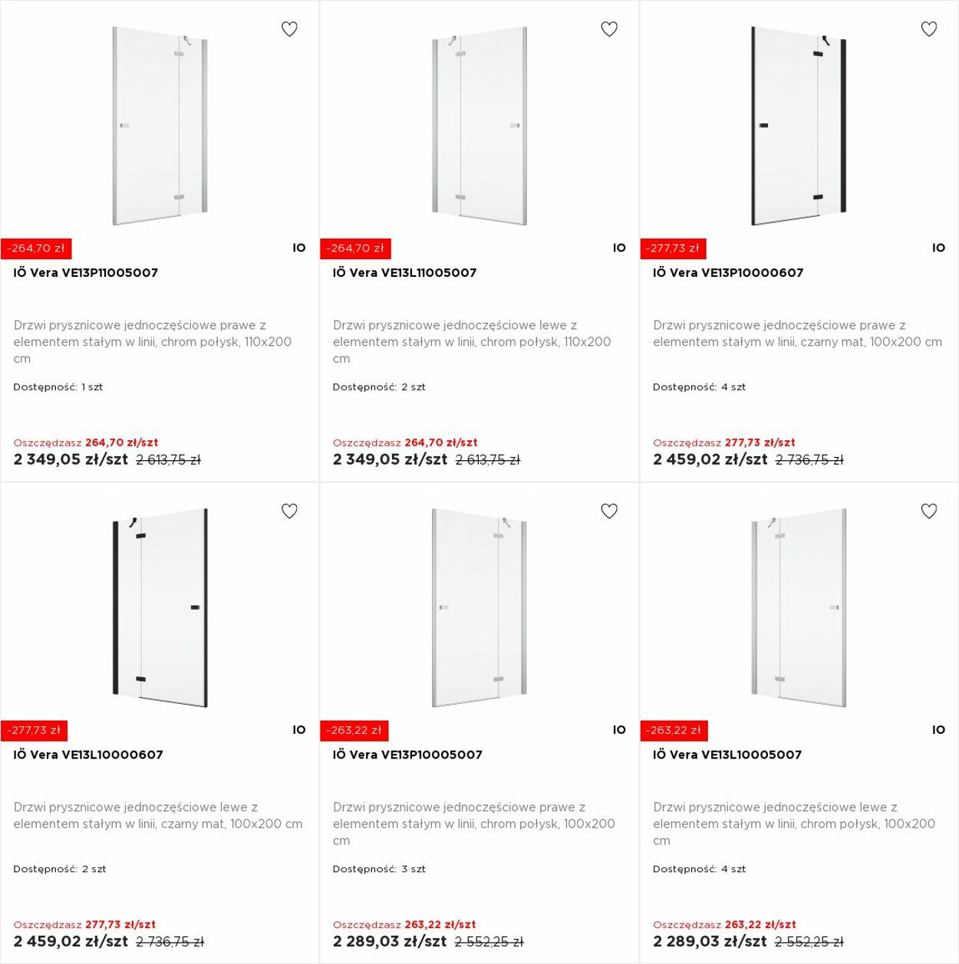Click IO brand logo on VE13L10005007 card
This screenshot has height=964, width=959.
(x=939, y=730)
